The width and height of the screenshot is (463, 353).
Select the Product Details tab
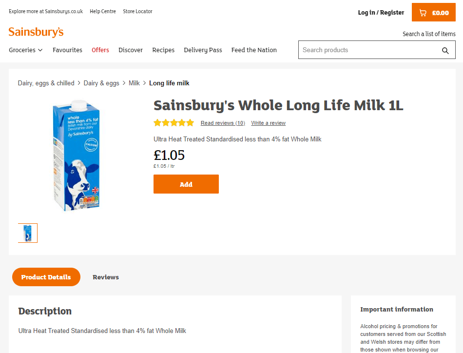tap(46, 277)
